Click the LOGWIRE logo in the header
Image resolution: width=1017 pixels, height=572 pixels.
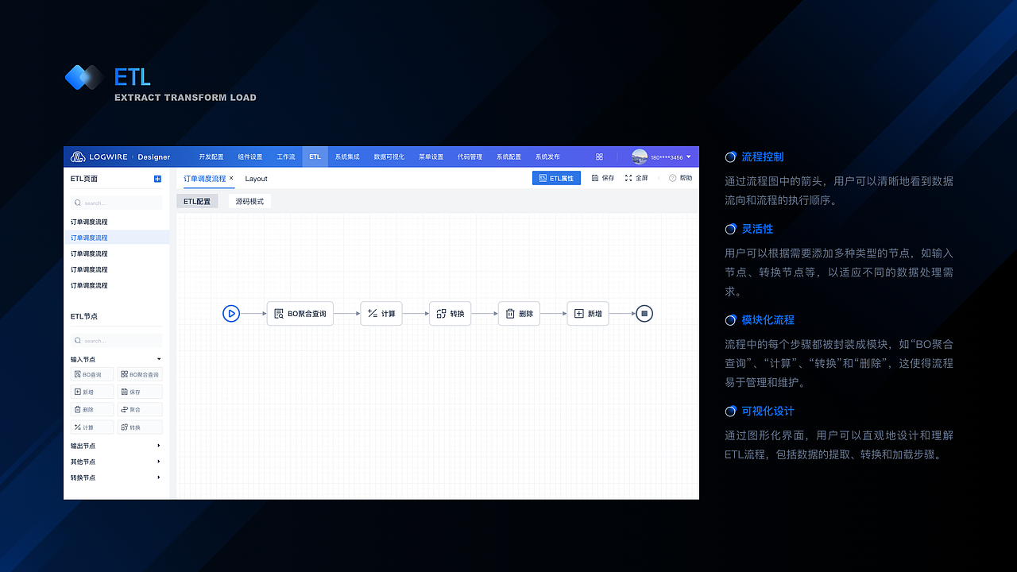tap(100, 157)
